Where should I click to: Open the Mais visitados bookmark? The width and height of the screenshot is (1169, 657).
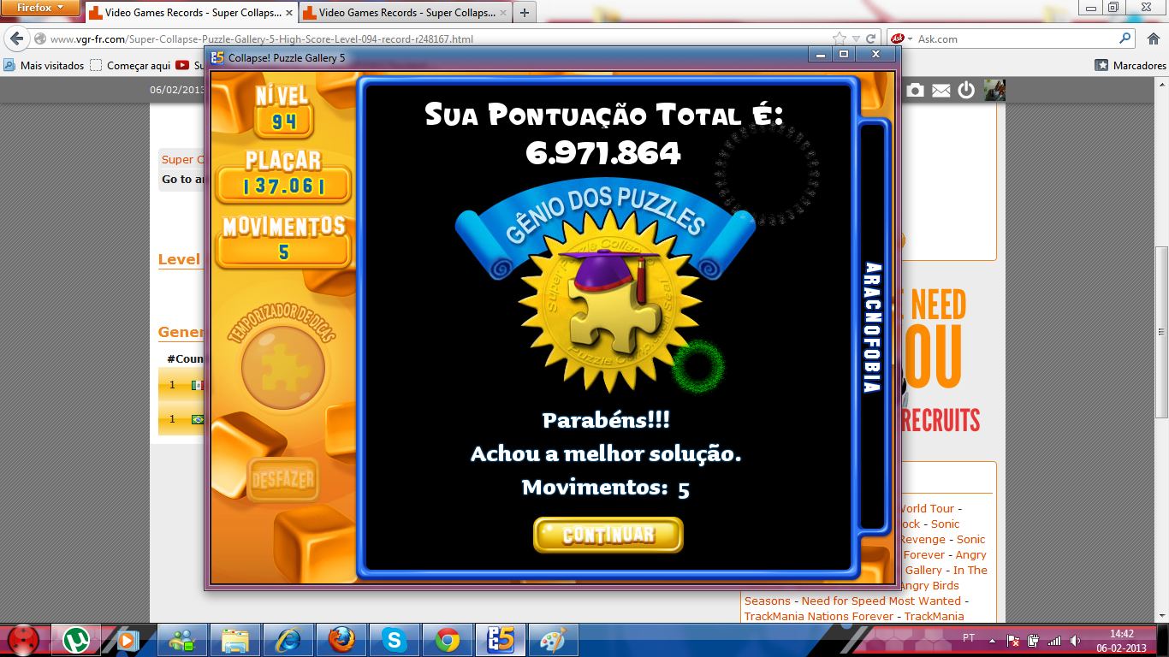[x=45, y=65]
